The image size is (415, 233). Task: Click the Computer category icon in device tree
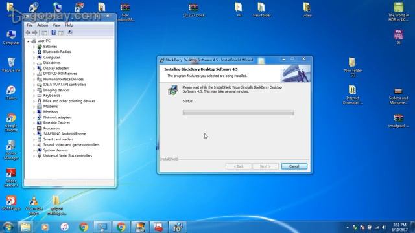pos(39,58)
